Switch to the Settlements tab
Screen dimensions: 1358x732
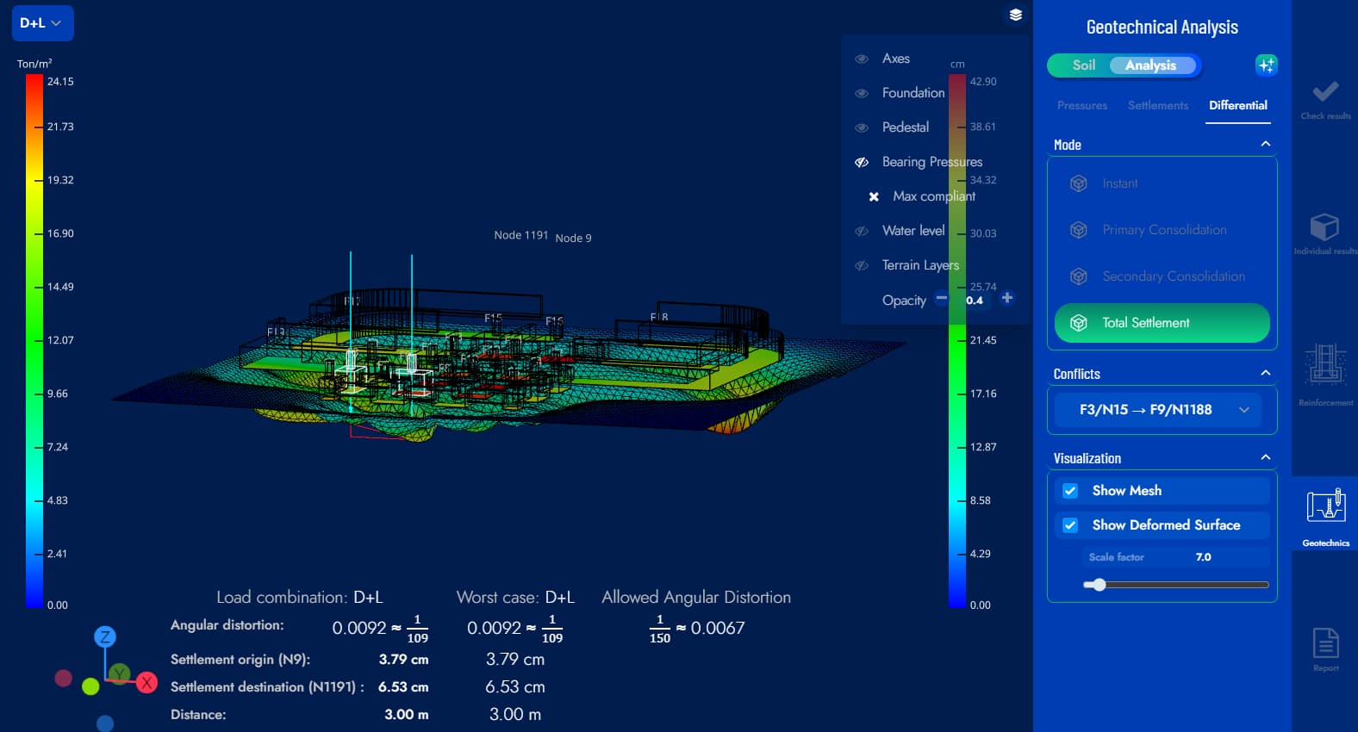[1157, 105]
